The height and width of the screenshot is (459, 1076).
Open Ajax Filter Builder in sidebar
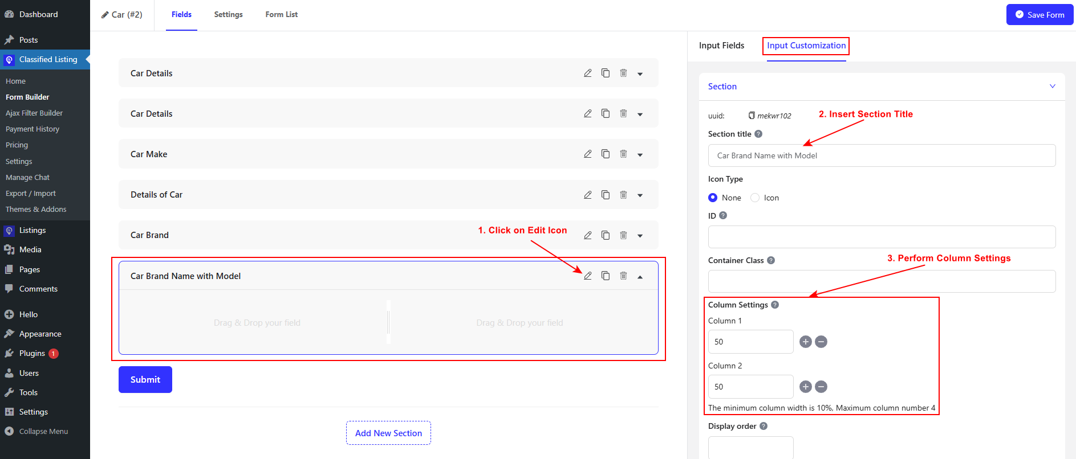pyautogui.click(x=34, y=113)
